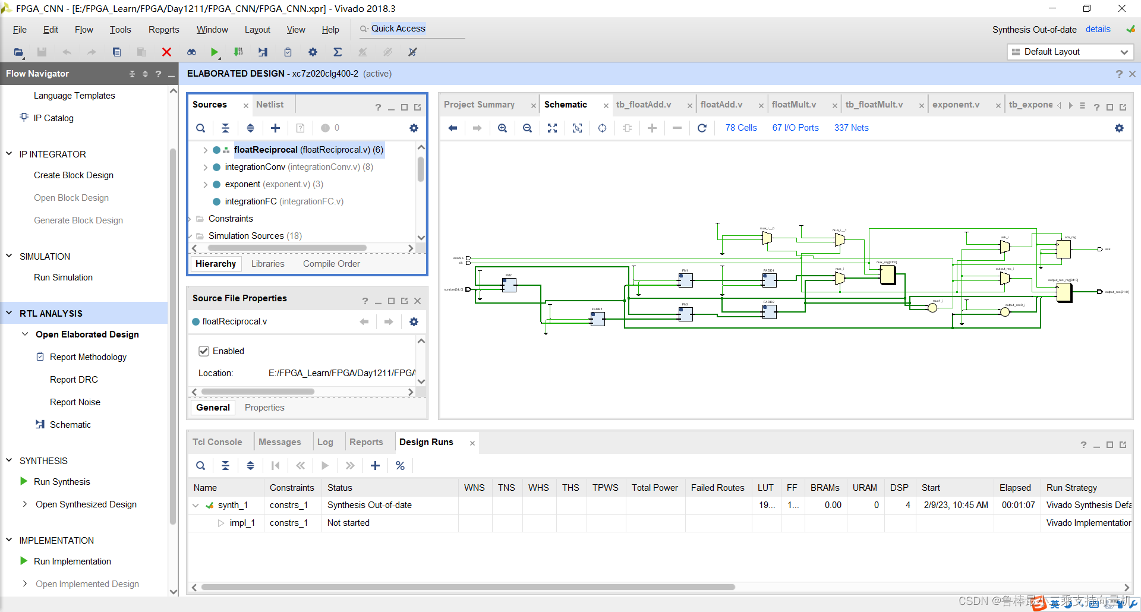Expand integrationConv in Sources tree
The width and height of the screenshot is (1141, 612).
(205, 168)
